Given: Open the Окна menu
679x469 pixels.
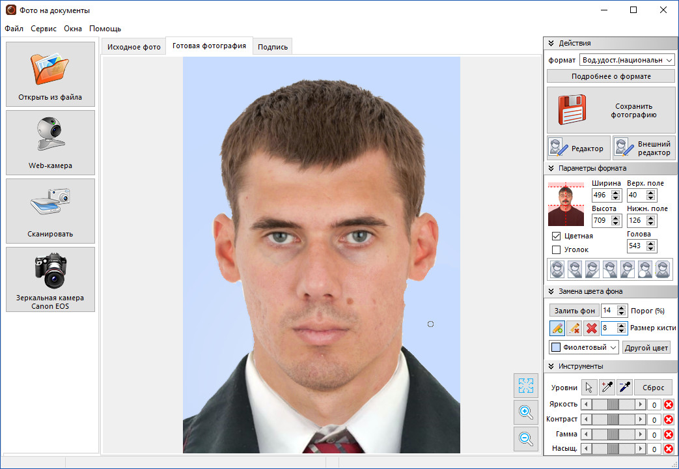Looking at the screenshot, I should pos(73,29).
